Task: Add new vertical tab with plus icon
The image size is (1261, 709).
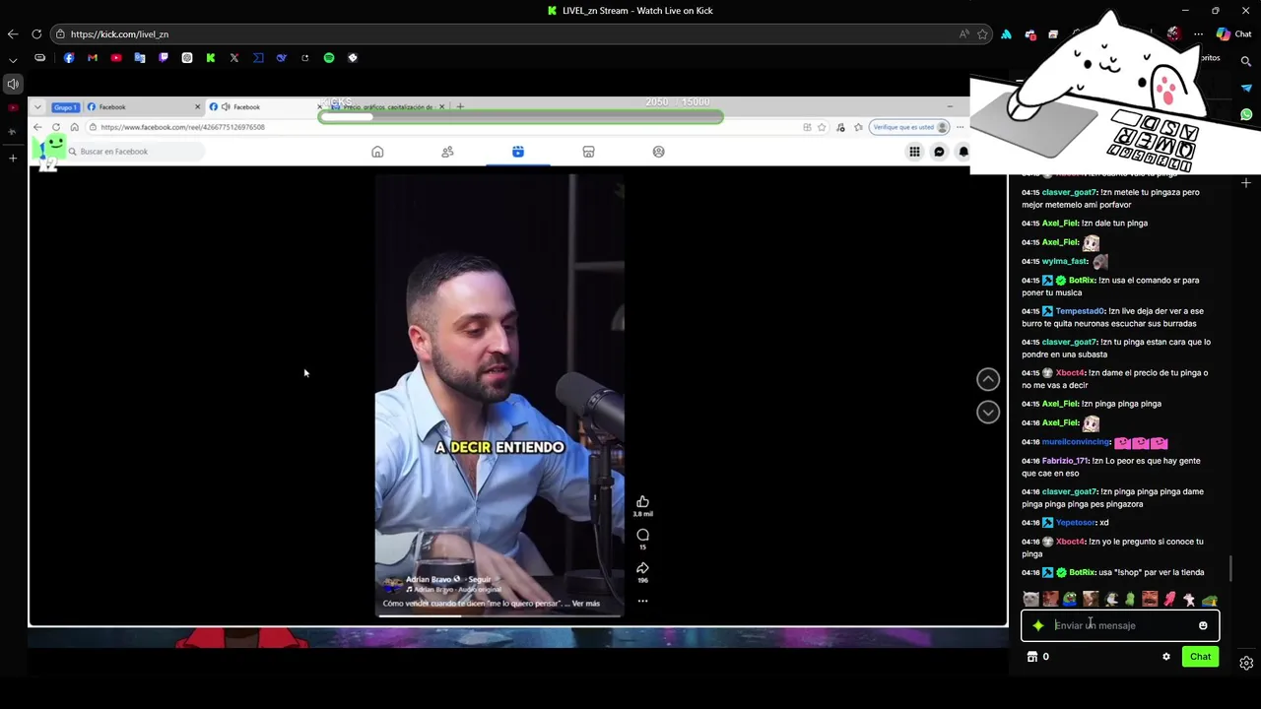Action: point(13,158)
